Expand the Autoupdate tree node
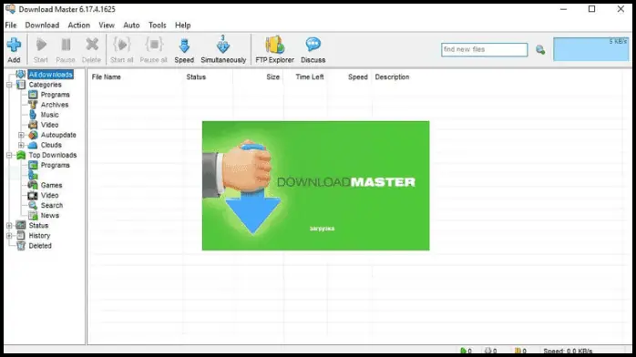The height and width of the screenshot is (357, 636). (21, 135)
